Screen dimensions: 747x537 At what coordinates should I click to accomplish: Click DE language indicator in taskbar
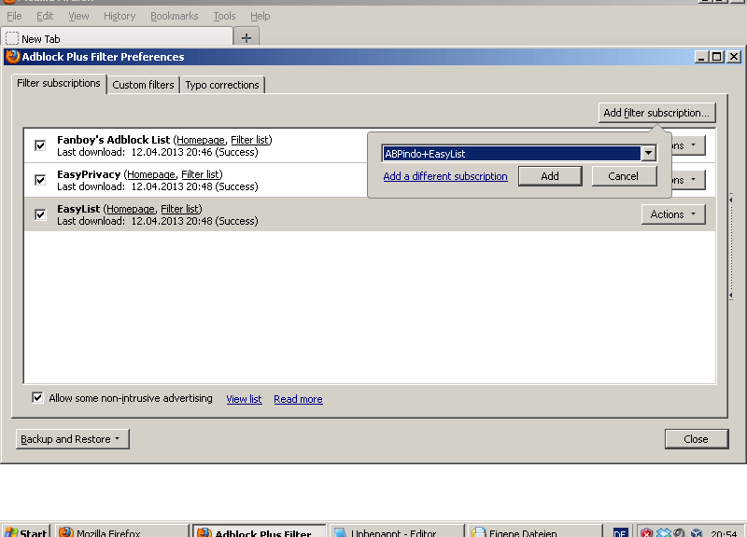click(x=620, y=533)
